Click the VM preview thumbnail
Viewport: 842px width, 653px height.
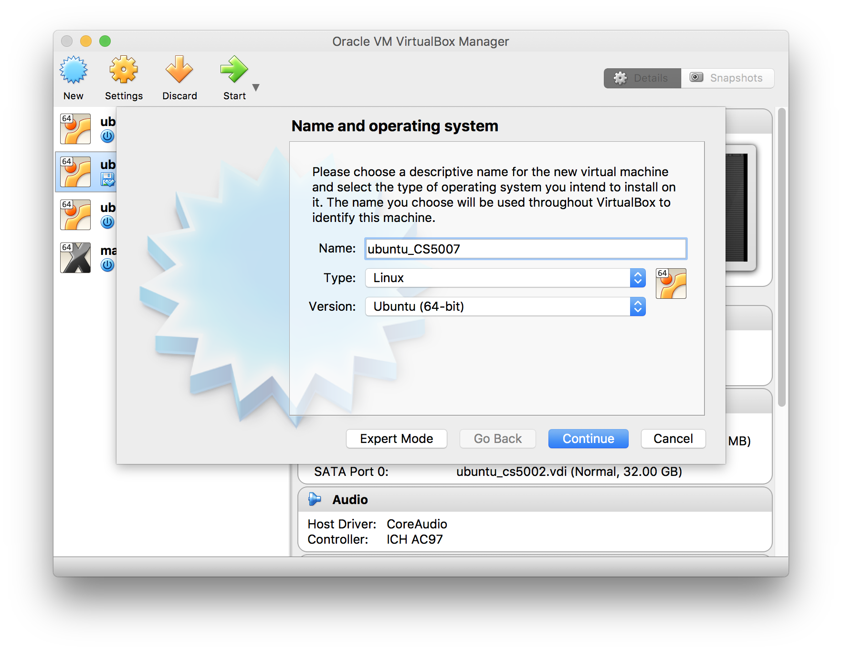(x=740, y=208)
